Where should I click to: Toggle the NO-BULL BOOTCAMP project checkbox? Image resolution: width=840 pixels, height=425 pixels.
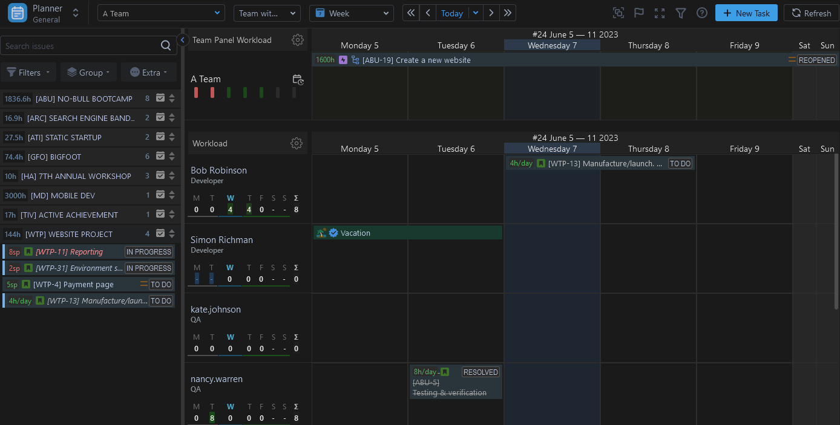tap(160, 99)
